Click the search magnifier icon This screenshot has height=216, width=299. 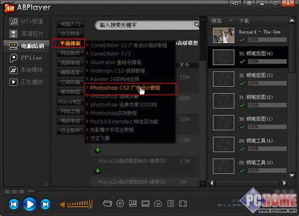196,25
